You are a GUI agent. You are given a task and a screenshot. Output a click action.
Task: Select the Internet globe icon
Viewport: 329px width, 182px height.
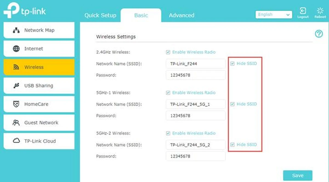click(16, 48)
